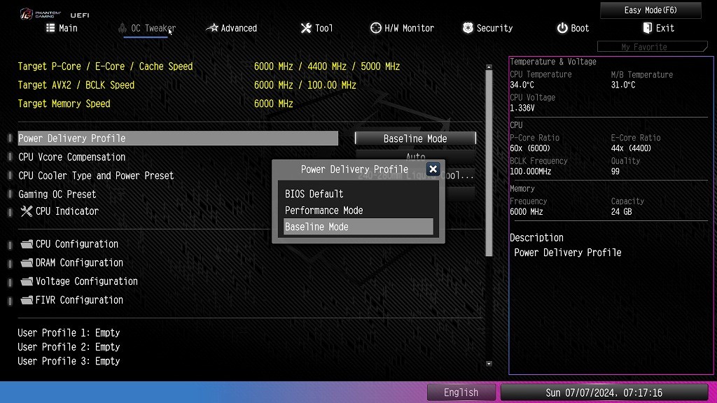Click the Advanced tab star icon
This screenshot has width=717, height=403.
(x=211, y=28)
